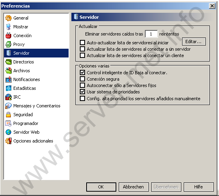
Task: Switch to the Mostrar section
Action: point(21,27)
